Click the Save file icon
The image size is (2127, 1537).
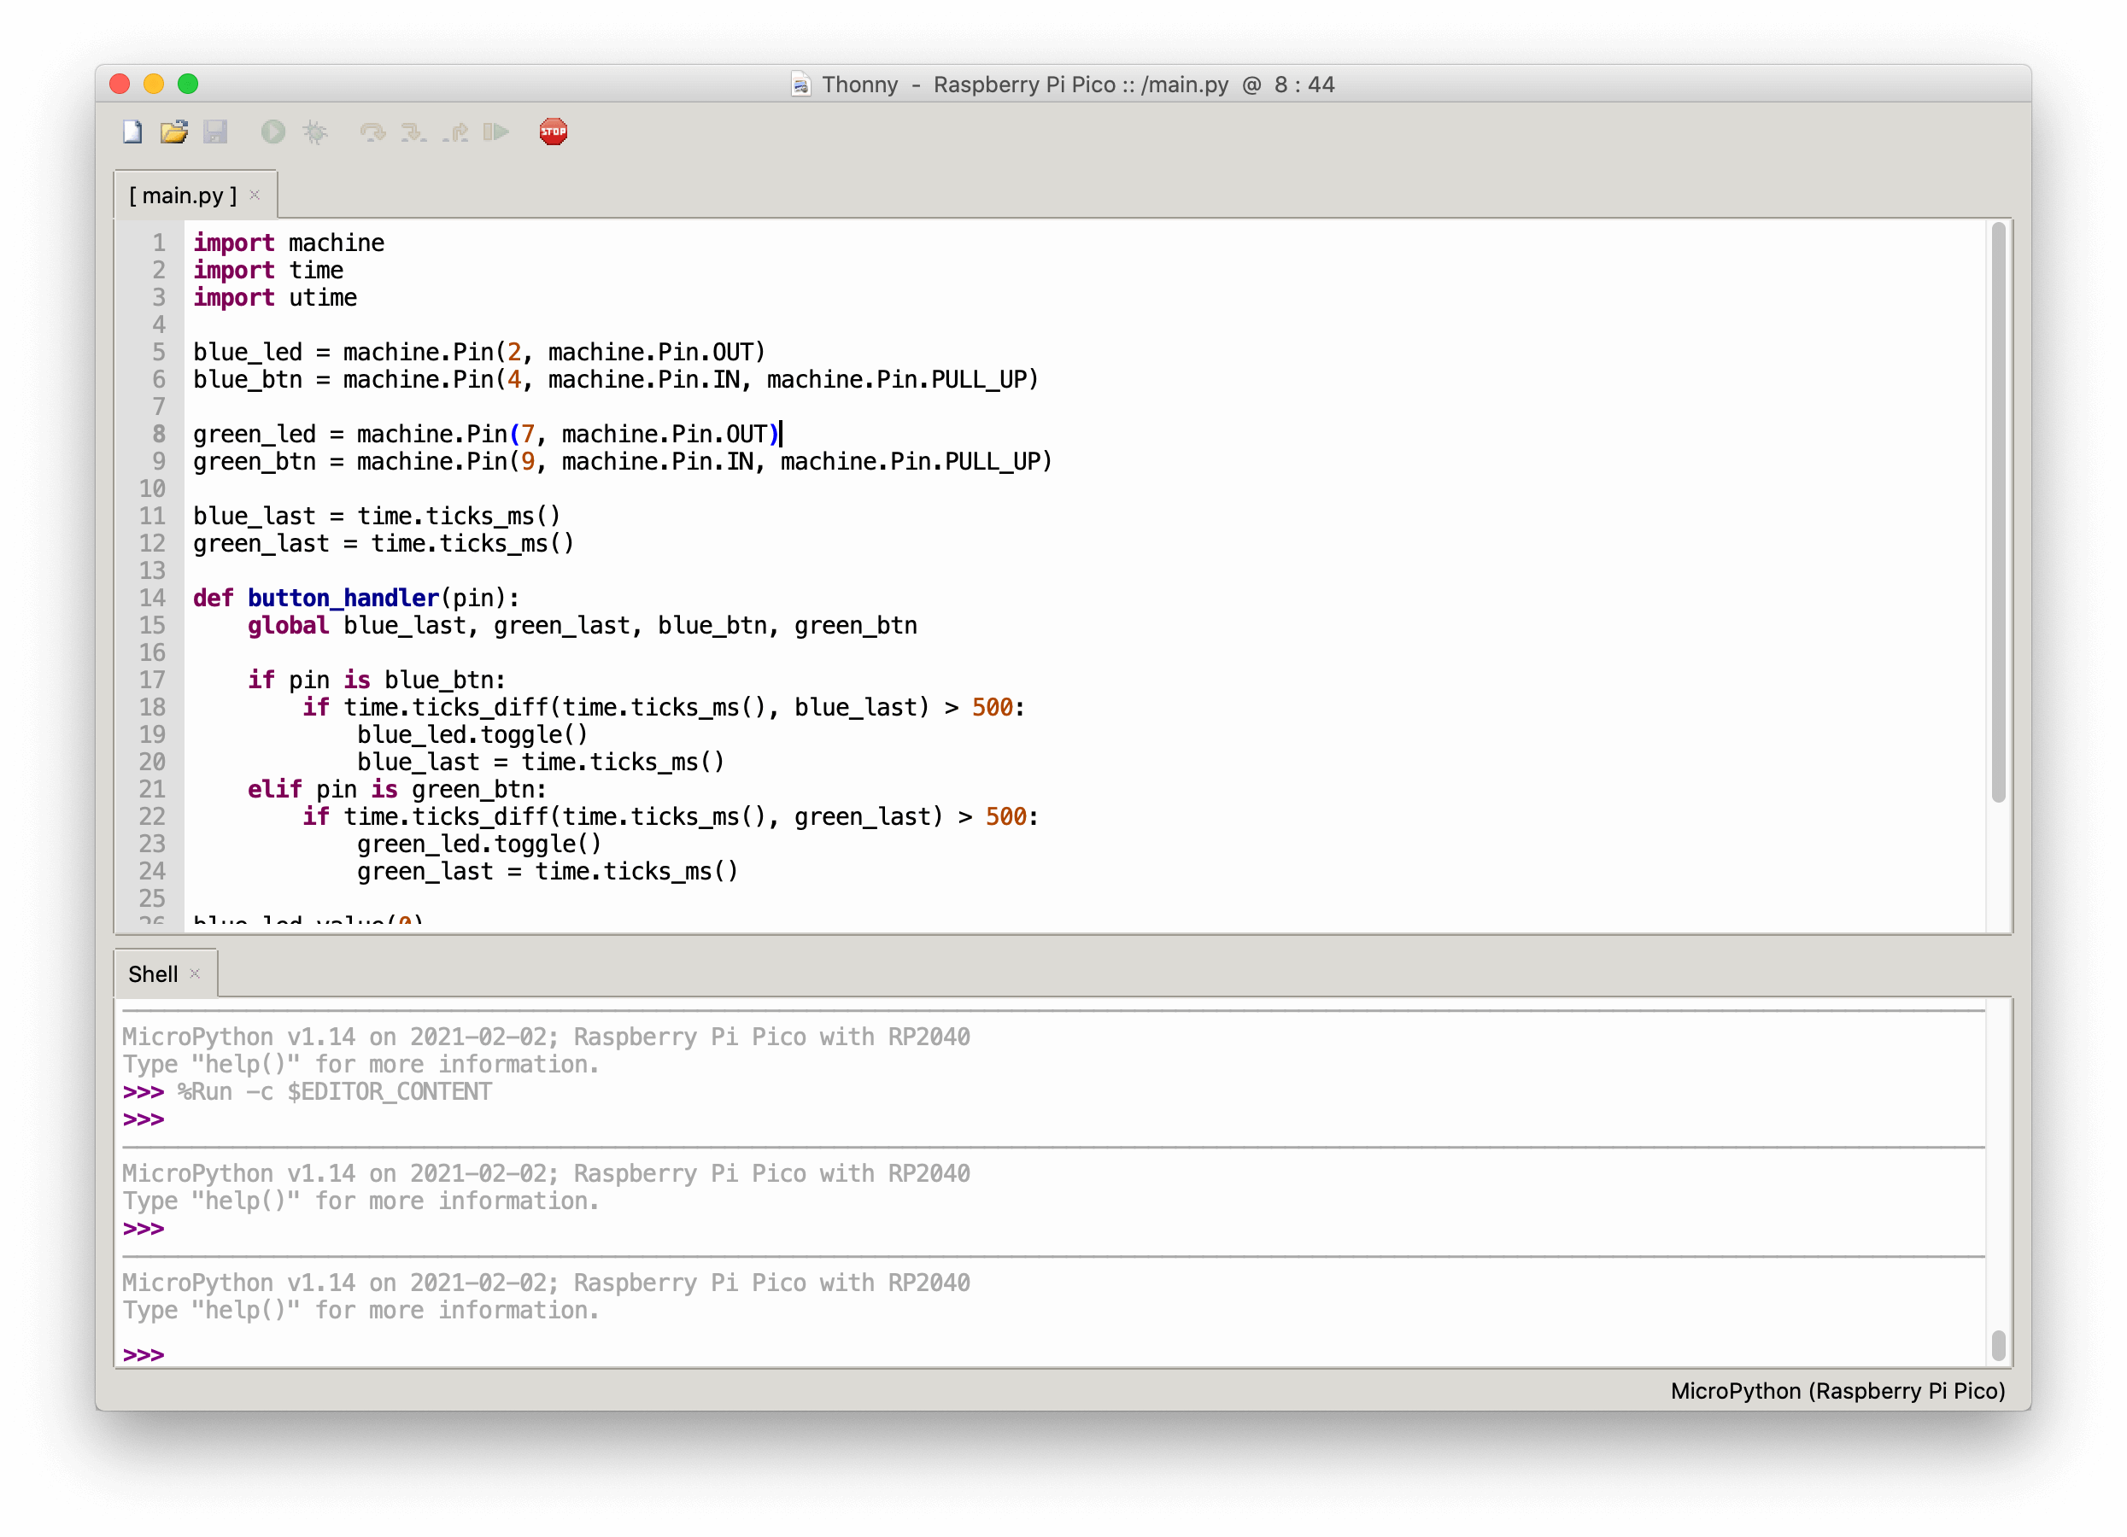[x=216, y=131]
